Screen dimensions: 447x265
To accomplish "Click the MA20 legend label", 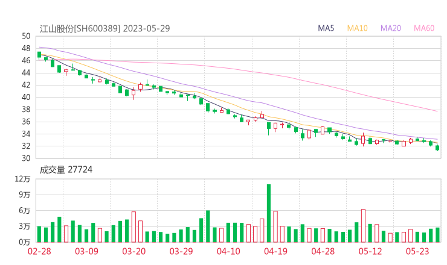I will coord(391,28).
